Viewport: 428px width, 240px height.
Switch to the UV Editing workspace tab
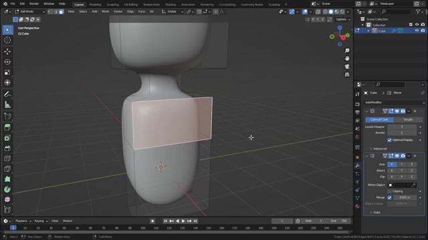tap(131, 5)
